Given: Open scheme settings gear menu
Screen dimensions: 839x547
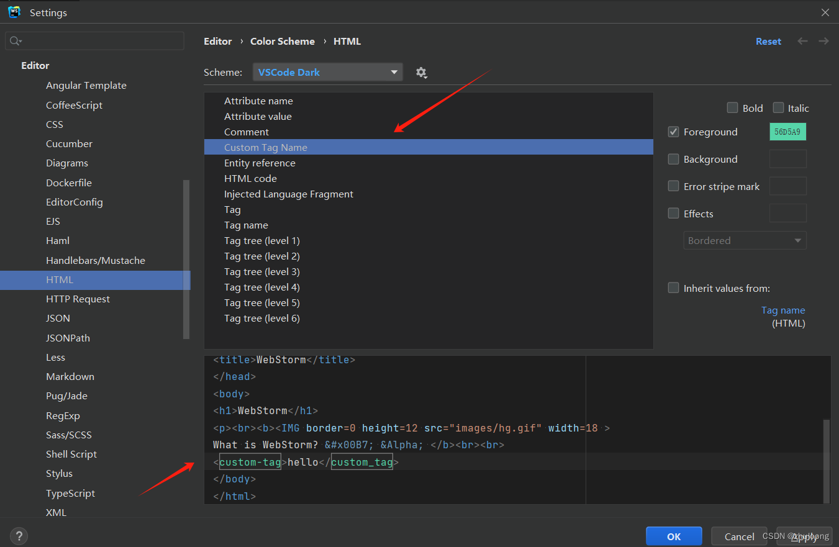Looking at the screenshot, I should click(422, 72).
